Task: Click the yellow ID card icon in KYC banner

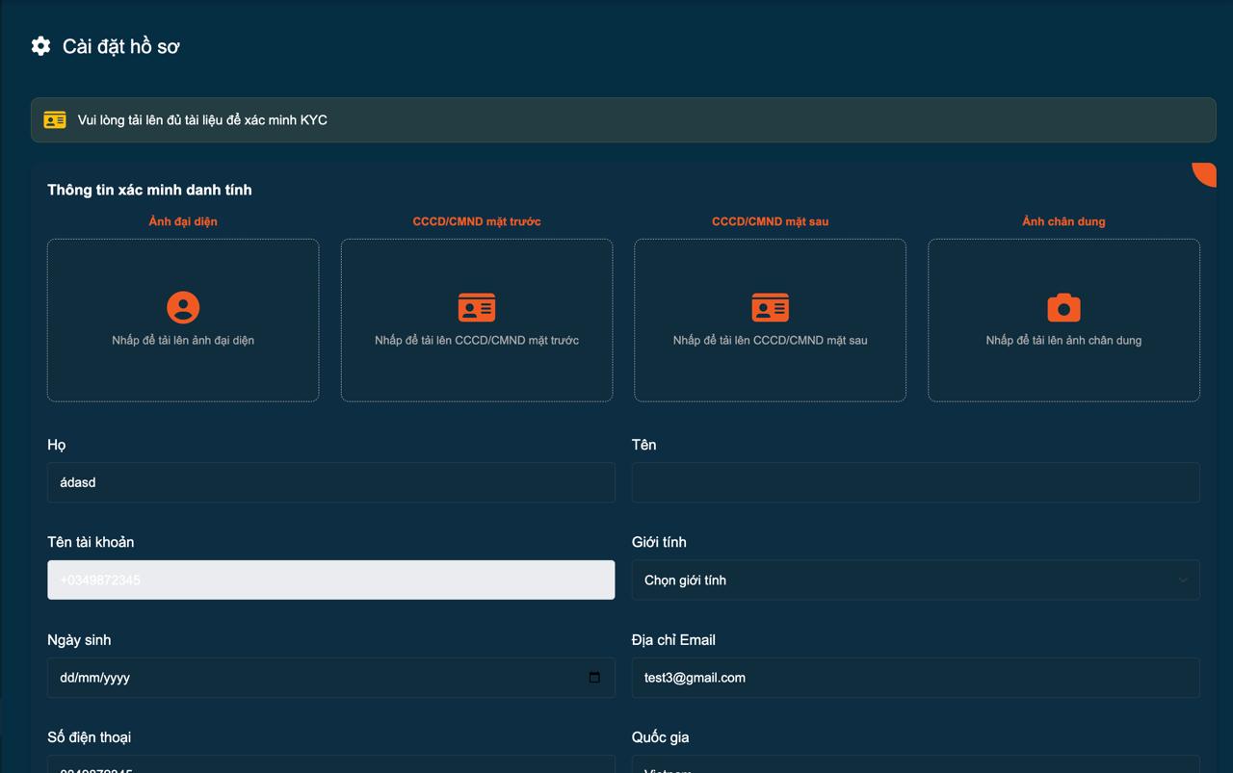Action: click(x=55, y=120)
